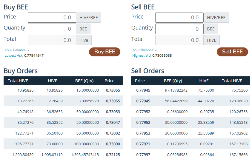Click the Sell BEE button
Screen dimensions: 252x159
pyautogui.click(x=232, y=52)
